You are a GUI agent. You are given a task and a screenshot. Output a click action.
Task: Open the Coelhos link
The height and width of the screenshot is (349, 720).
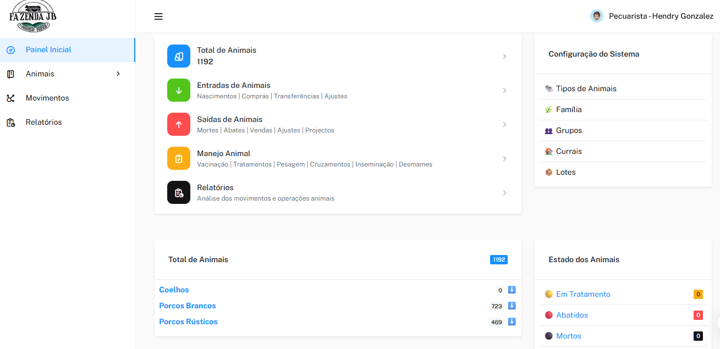(x=174, y=290)
